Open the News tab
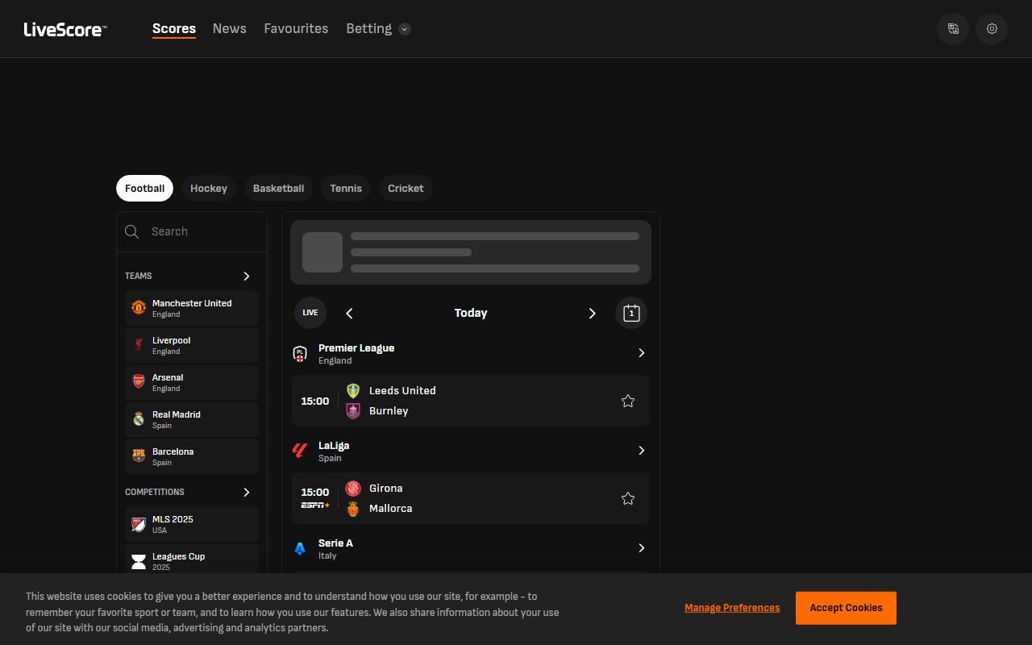The height and width of the screenshot is (645, 1032). point(230,29)
